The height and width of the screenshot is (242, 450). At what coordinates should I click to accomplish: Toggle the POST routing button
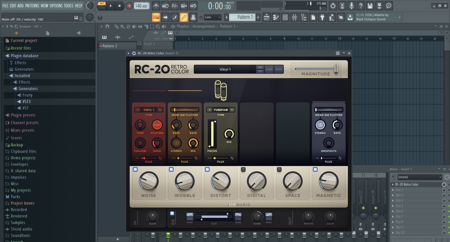click(157, 125)
